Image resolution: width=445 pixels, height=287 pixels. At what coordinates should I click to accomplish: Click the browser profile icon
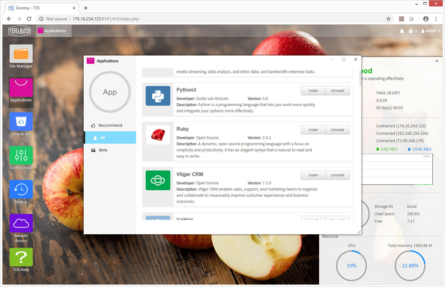coord(426,19)
